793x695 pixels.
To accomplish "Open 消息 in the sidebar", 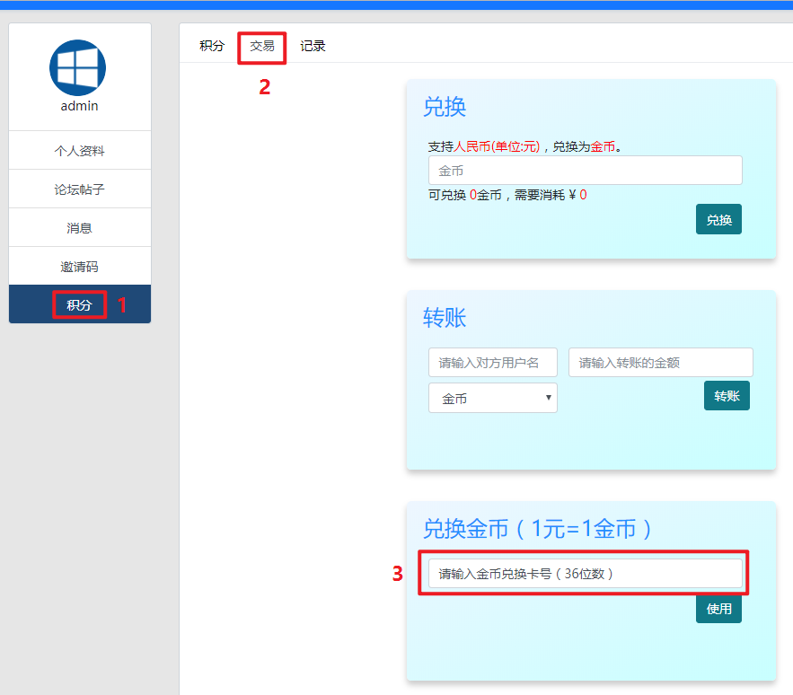I will tap(80, 228).
